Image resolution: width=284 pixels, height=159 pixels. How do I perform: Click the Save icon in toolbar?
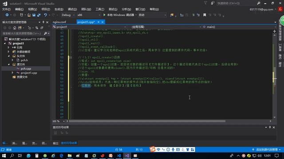pos(34,15)
